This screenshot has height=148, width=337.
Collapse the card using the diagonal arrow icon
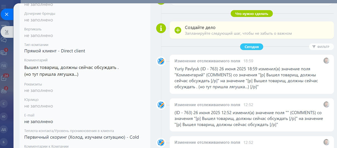[x=7, y=32]
